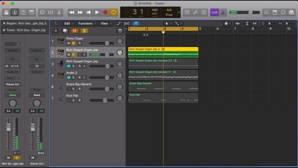Turn the Audio 3 pan knob

point(120,76)
